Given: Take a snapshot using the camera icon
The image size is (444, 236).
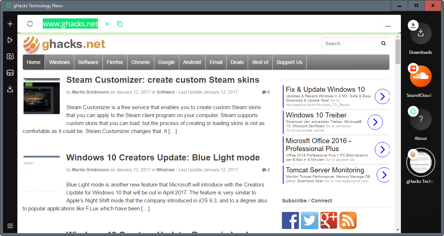Looking at the screenshot, I should [10, 56].
